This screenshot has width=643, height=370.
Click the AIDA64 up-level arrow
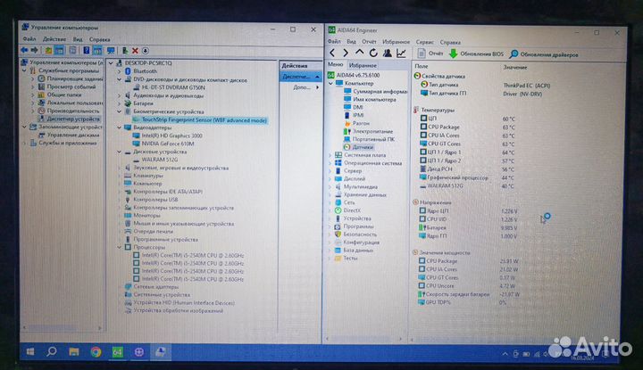(x=360, y=53)
